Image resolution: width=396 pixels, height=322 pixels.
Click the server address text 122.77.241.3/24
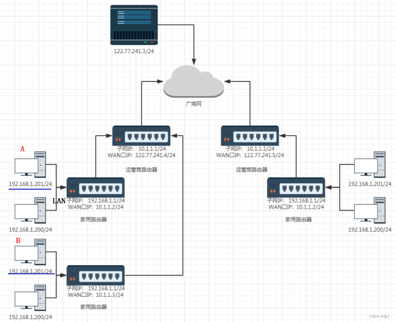(x=134, y=51)
